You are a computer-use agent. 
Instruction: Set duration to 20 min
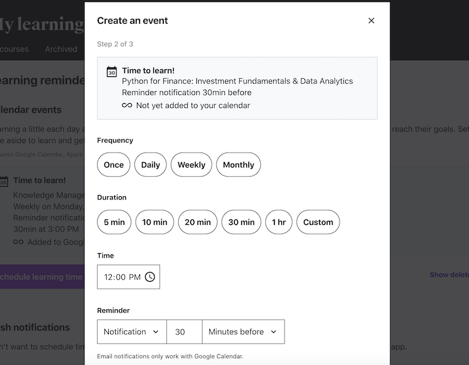pos(198,222)
